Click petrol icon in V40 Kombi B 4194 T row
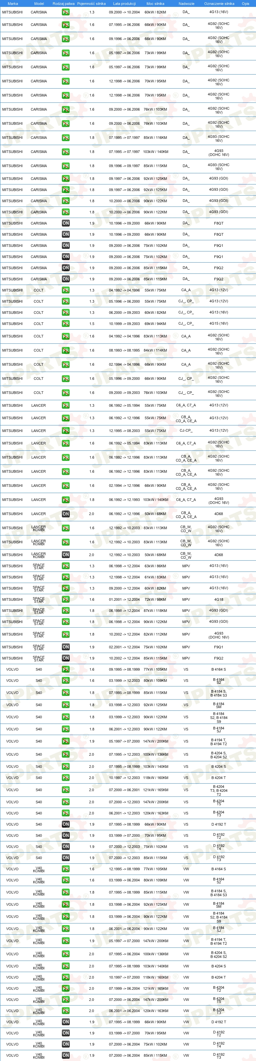The height and width of the screenshot is (1061, 256). [66, 941]
